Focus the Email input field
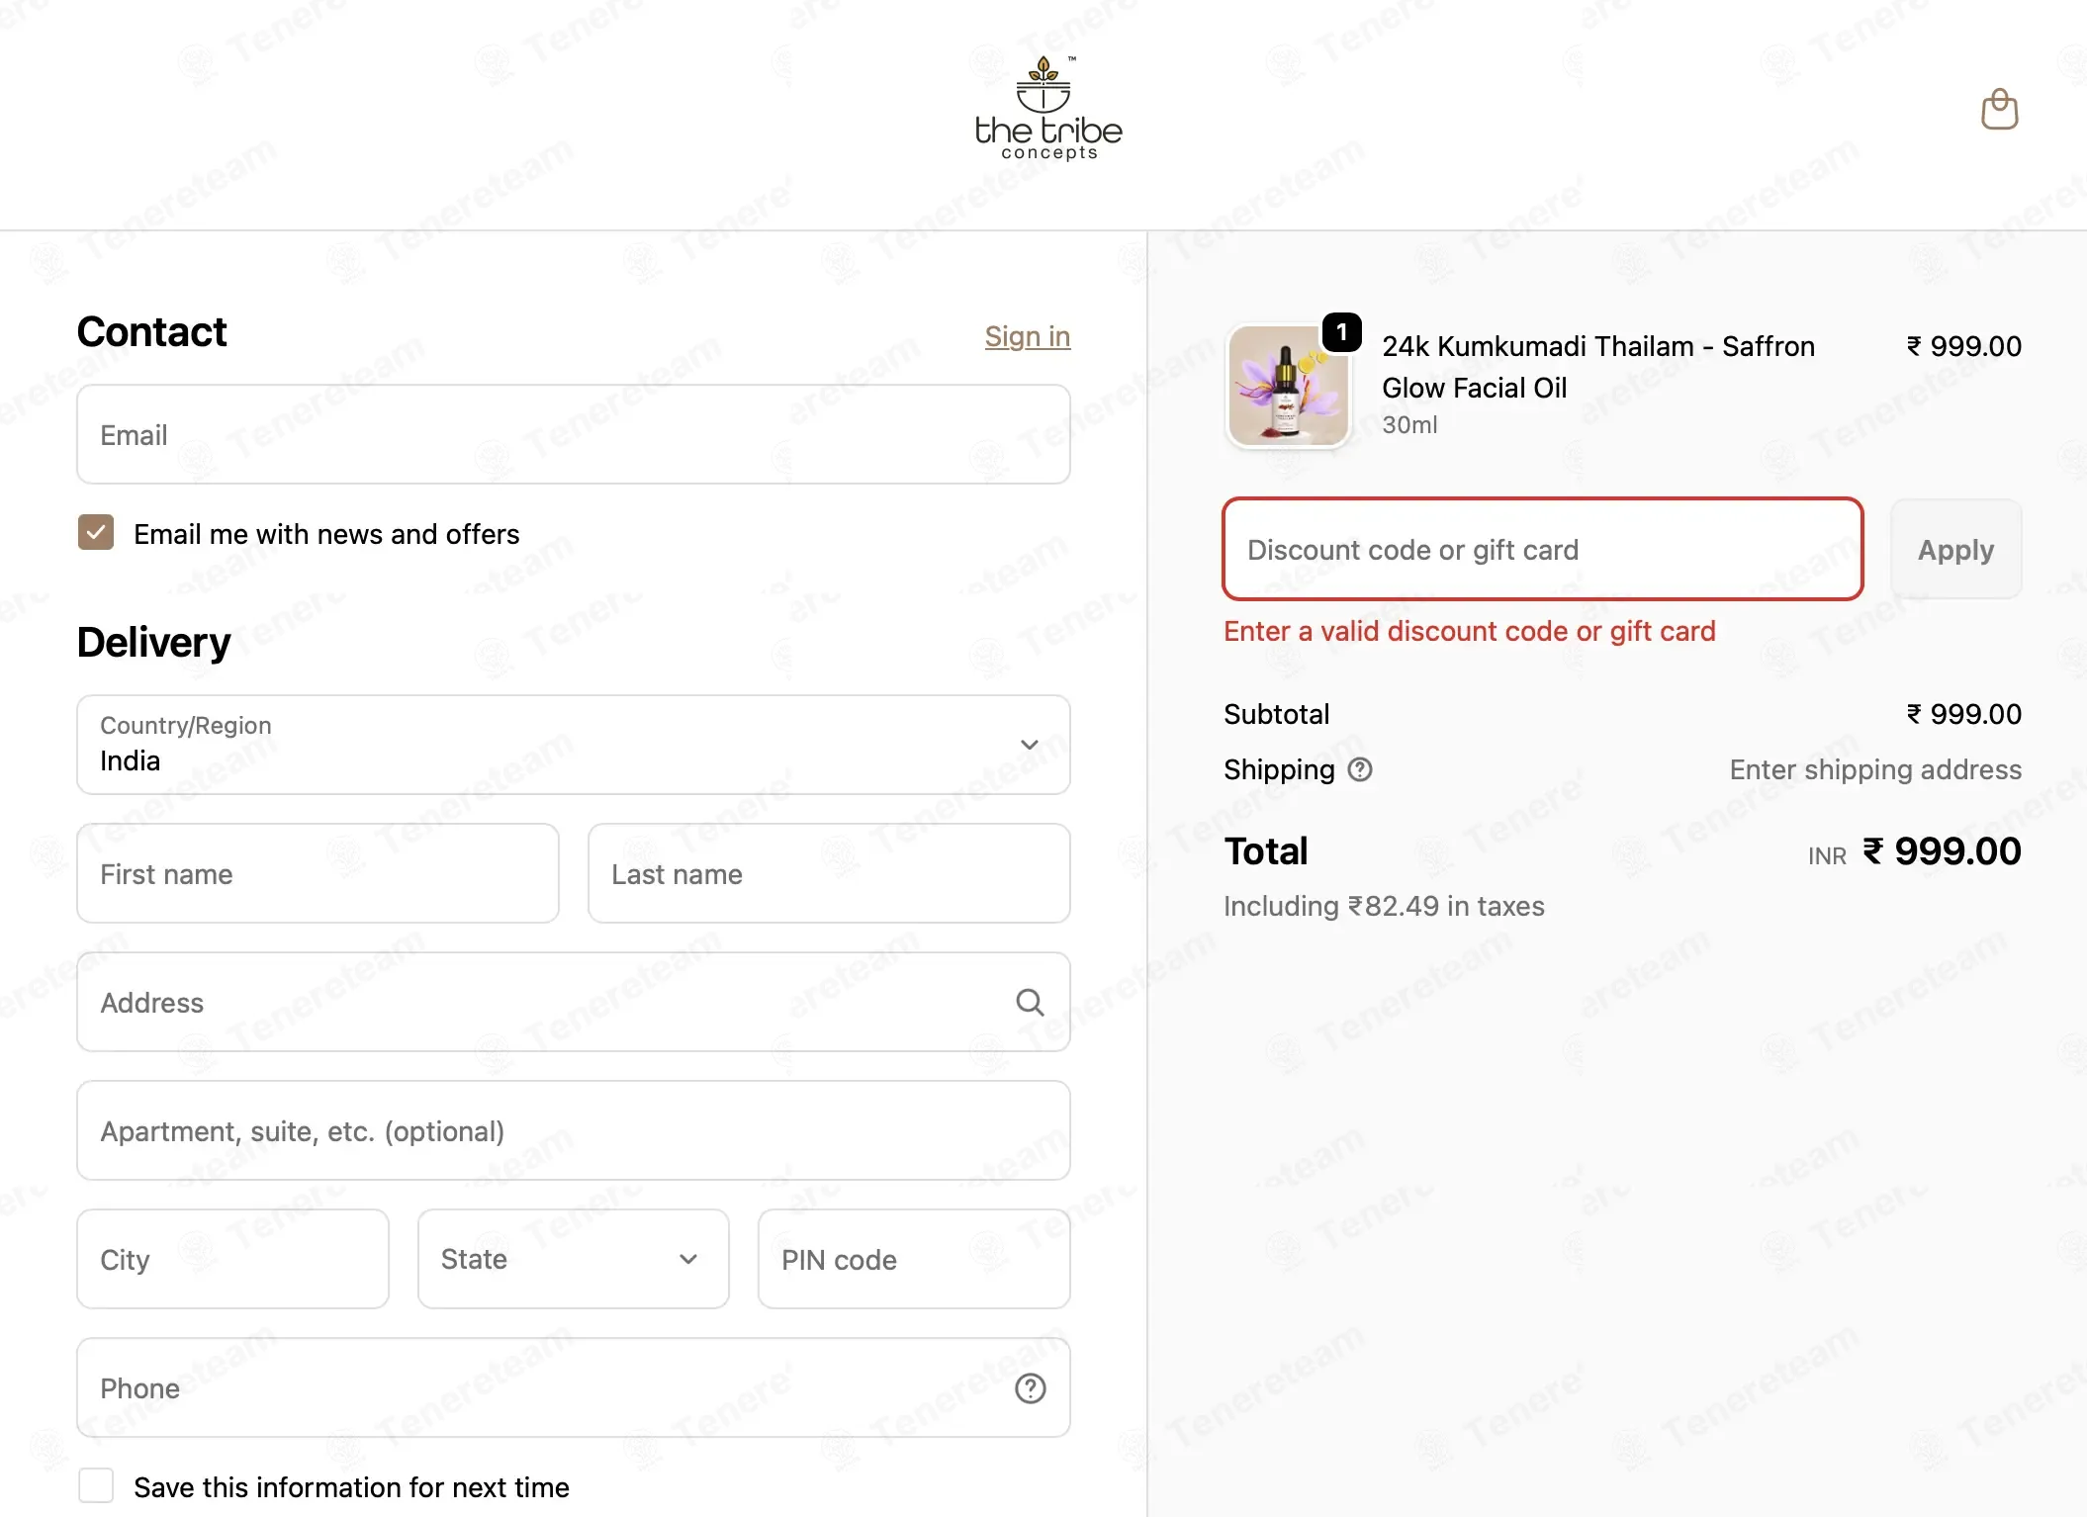This screenshot has width=2087, height=1517. (x=574, y=434)
